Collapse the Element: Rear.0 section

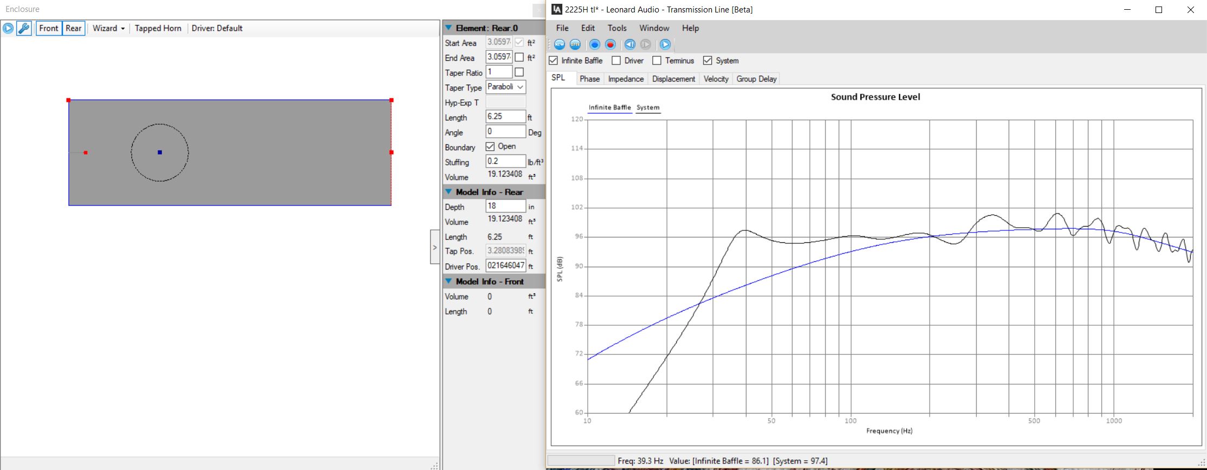point(449,28)
